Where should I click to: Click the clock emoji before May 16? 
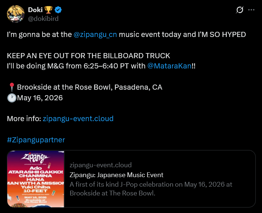[x=12, y=98]
